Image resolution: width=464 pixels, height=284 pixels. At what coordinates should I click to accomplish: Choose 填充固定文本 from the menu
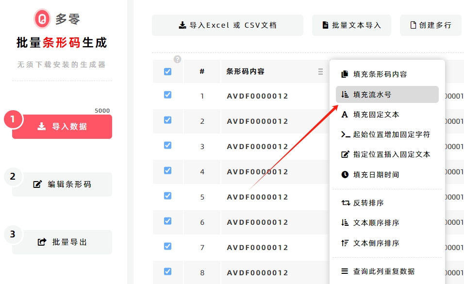point(387,114)
